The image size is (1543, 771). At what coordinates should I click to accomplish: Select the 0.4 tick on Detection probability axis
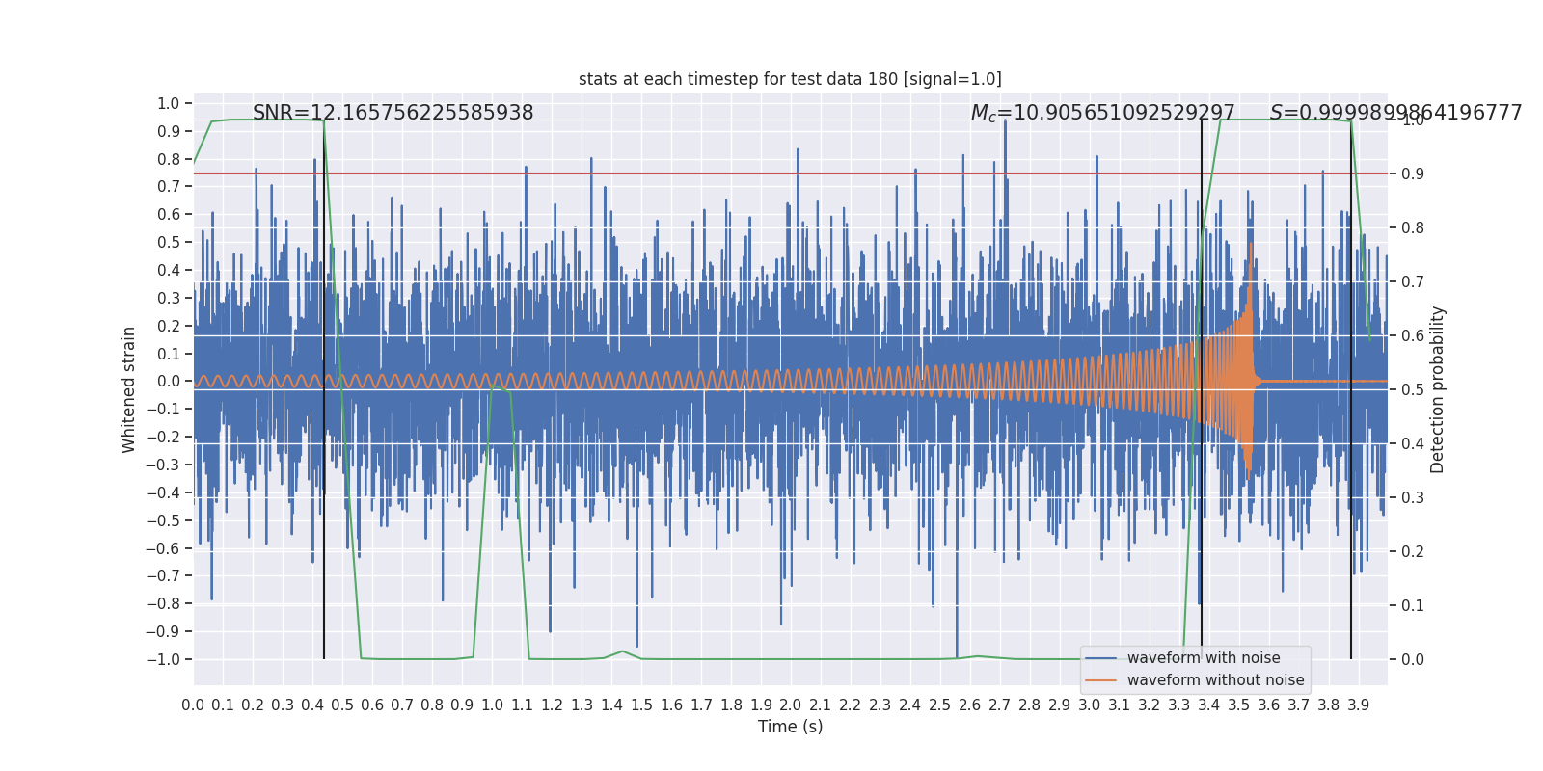point(1413,444)
